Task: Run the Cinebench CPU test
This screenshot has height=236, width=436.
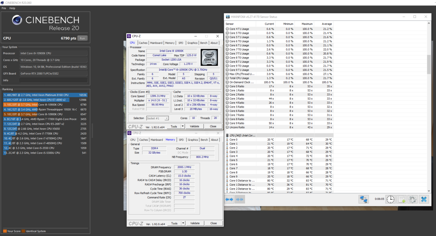Action: [x=82, y=38]
